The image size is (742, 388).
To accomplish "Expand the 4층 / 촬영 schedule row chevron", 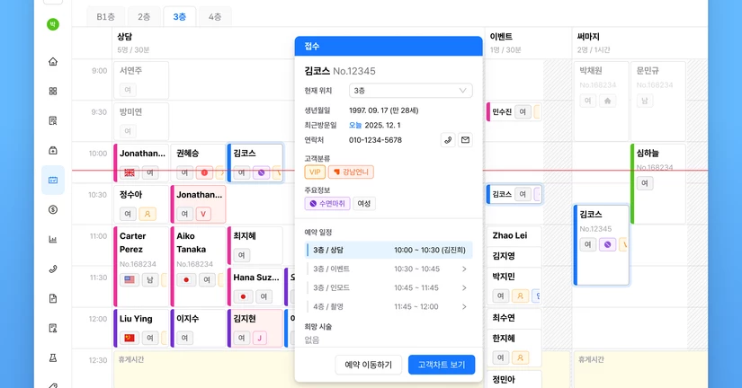I will pyautogui.click(x=464, y=306).
